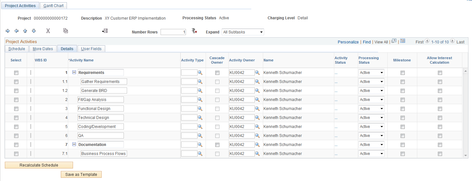This screenshot has width=472, height=181.
Task: Open the User Fields grid tab
Action: (x=91, y=49)
